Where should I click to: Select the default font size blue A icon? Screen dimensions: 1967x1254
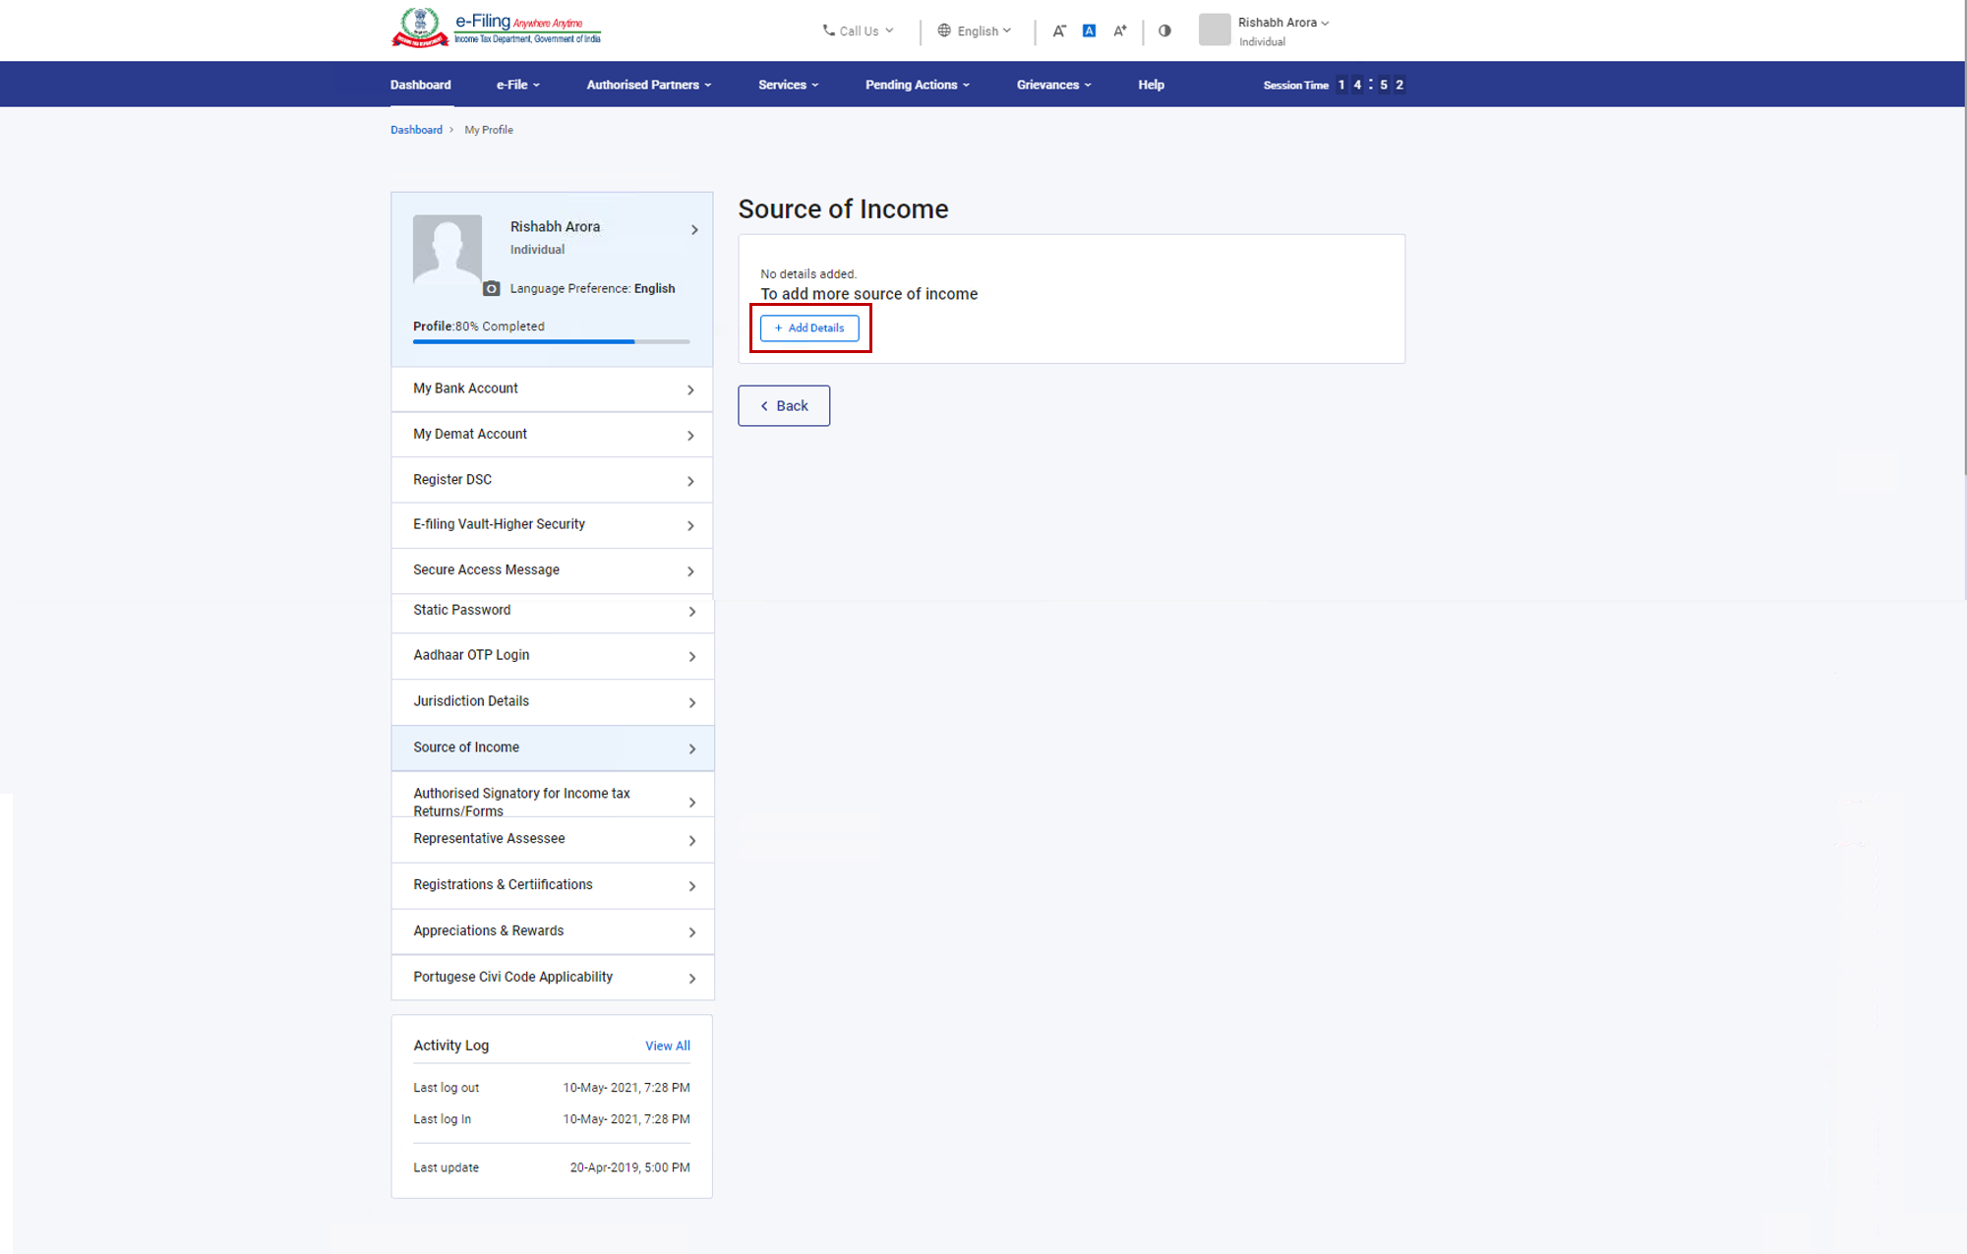pyautogui.click(x=1089, y=30)
